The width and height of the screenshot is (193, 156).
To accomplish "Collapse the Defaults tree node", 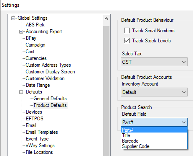I will (21, 92).
